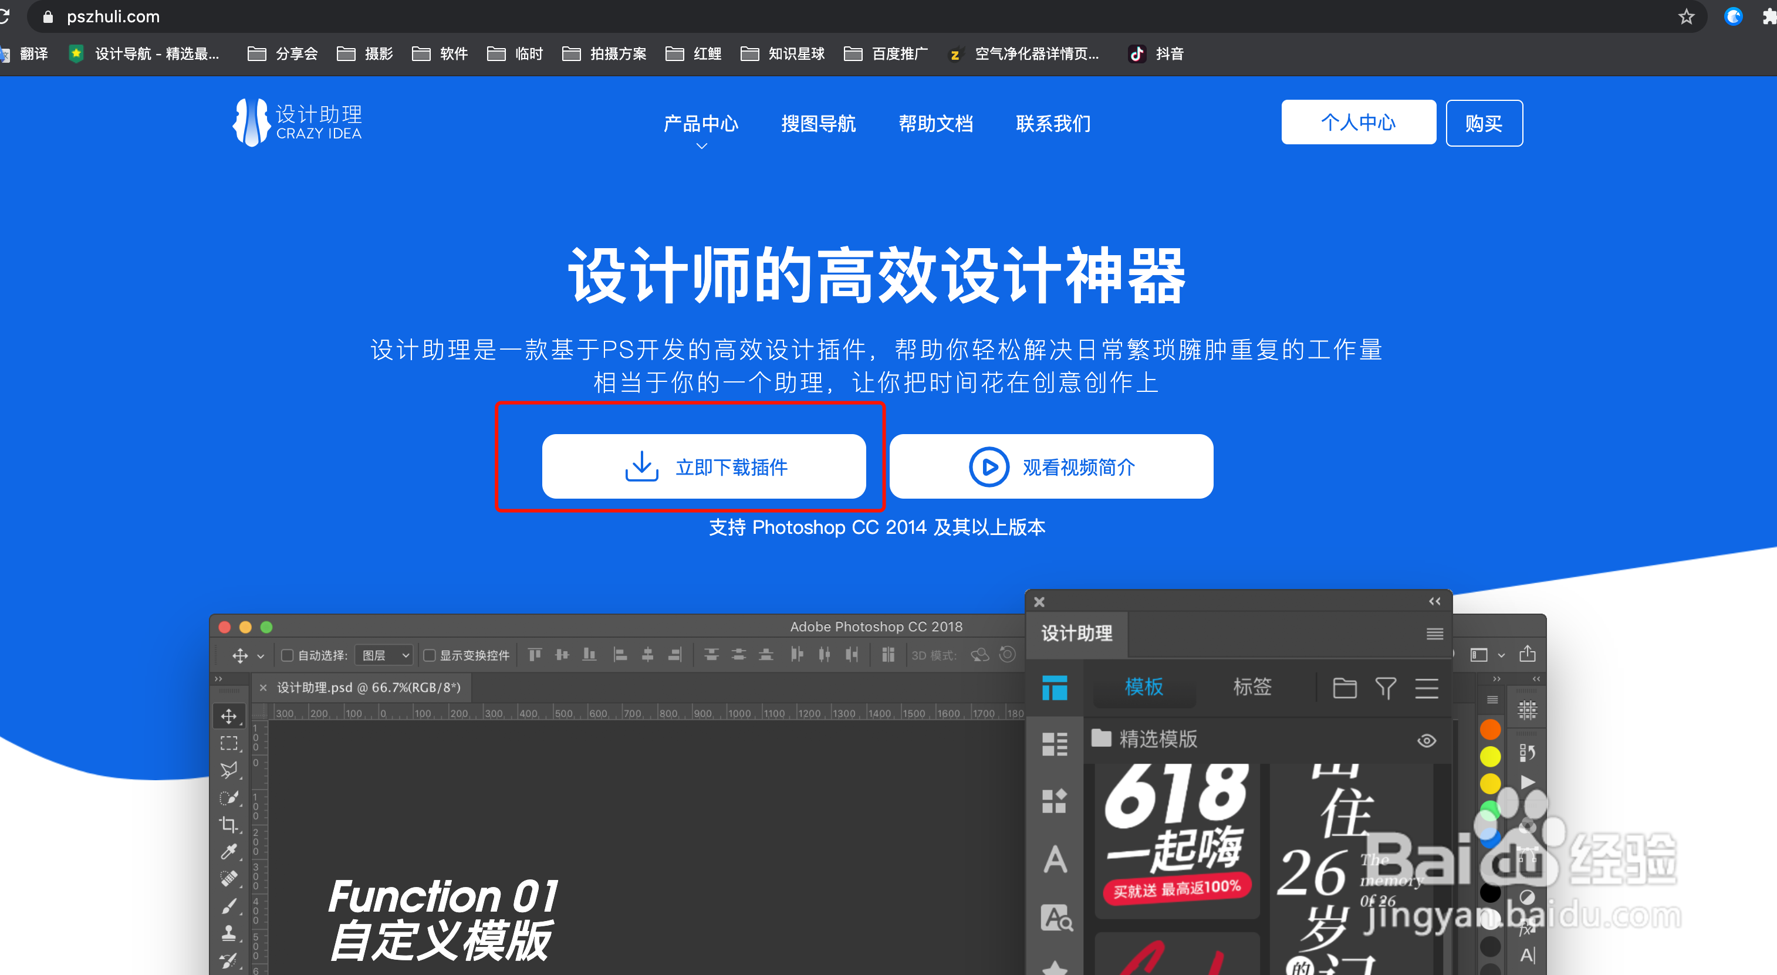
Task: Click the three-line list icon beside the filter
Action: point(1427,688)
